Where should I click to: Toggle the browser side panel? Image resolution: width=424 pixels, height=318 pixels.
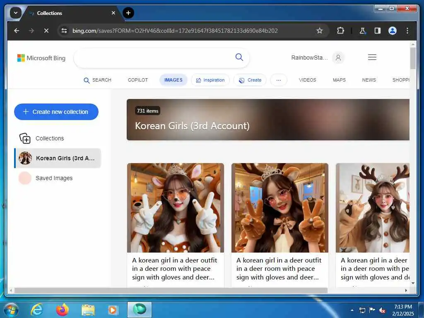[x=378, y=31]
